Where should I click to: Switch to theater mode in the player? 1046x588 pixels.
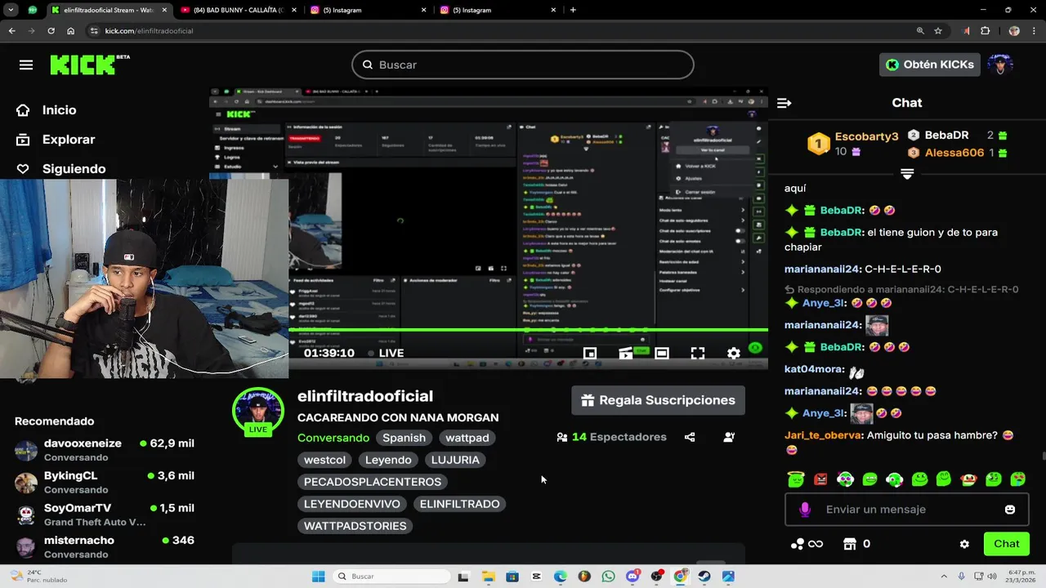(x=662, y=353)
